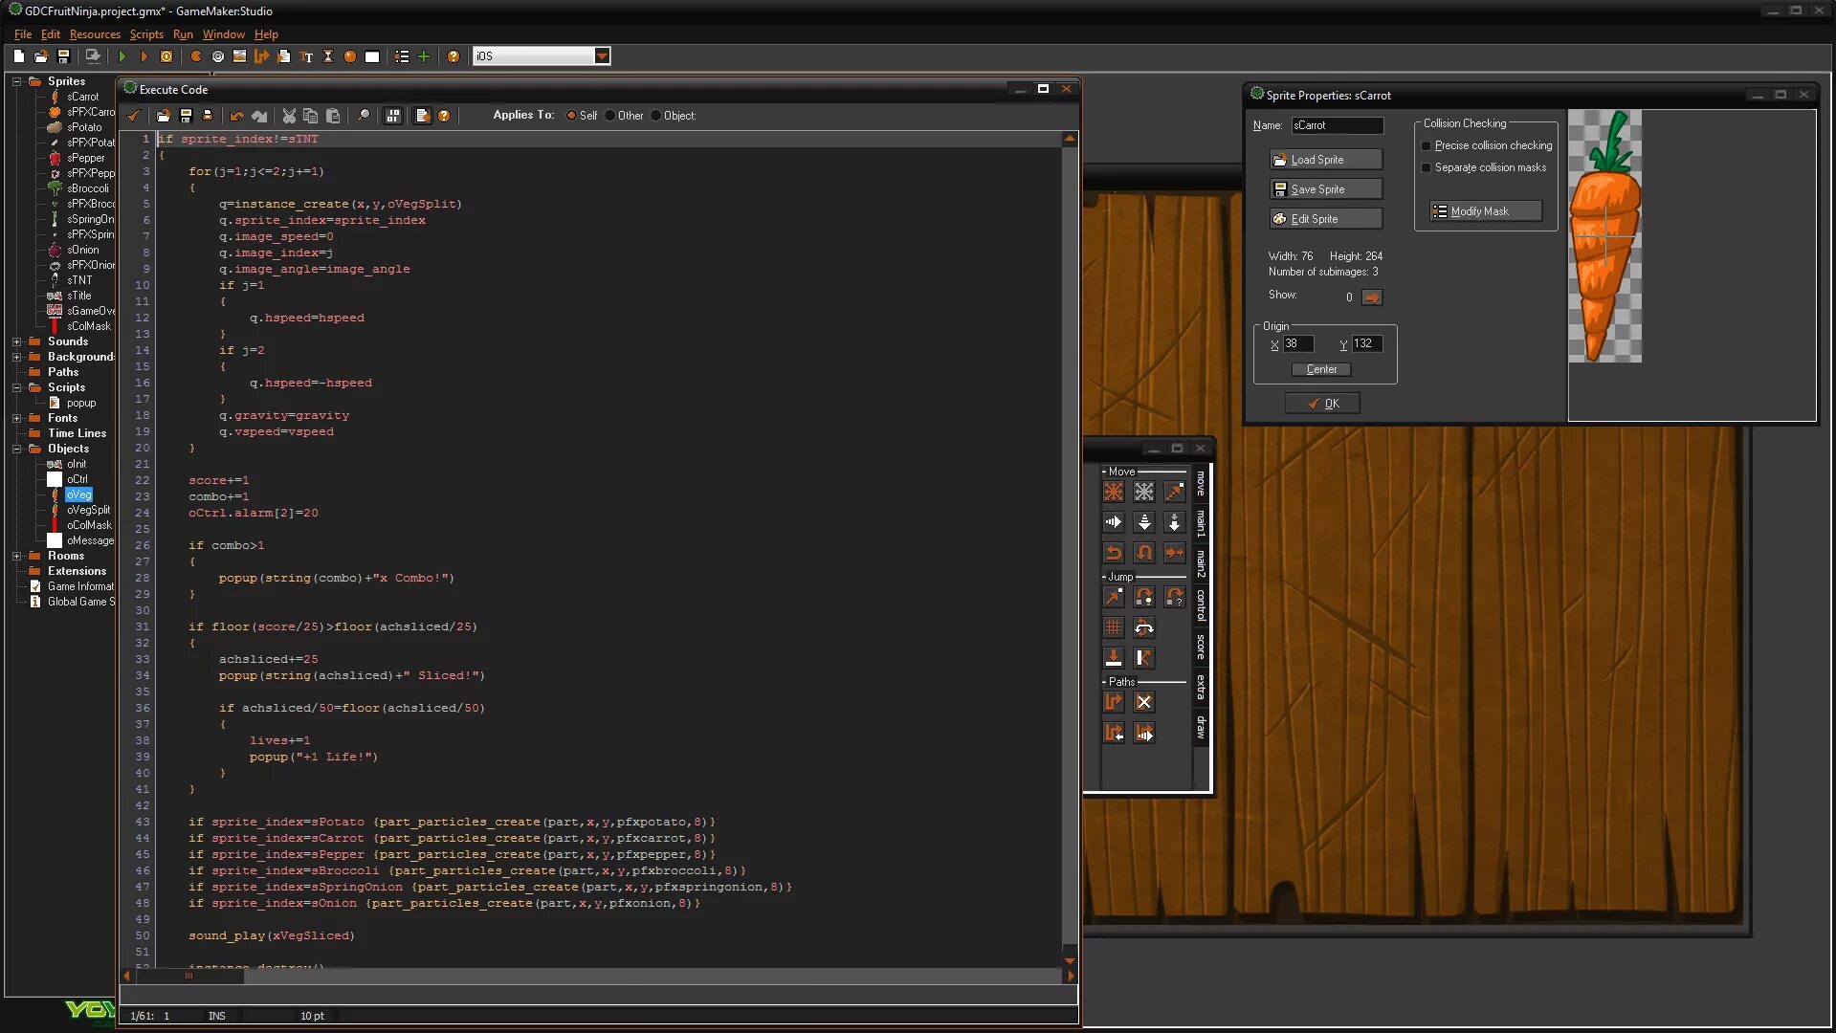Create a new font using the TT toolbar icon

tap(306, 56)
